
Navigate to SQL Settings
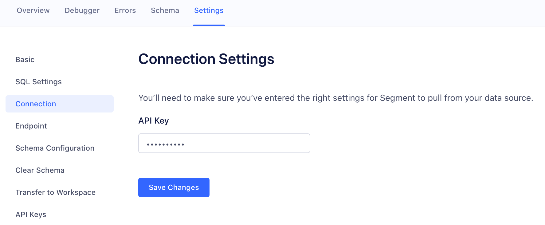pos(38,81)
